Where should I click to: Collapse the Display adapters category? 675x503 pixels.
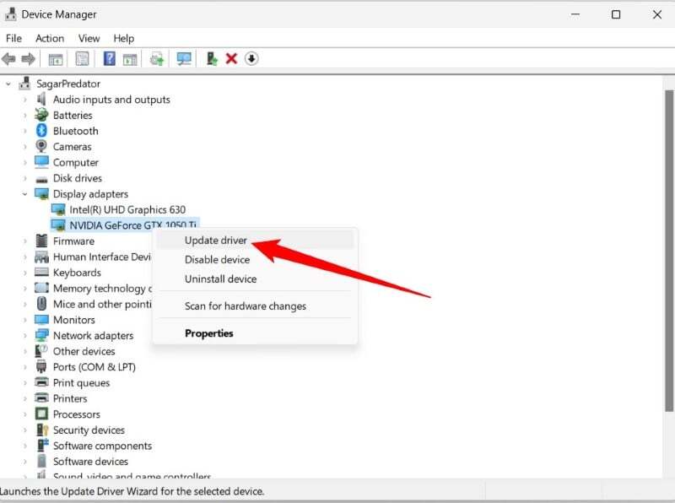tap(25, 194)
